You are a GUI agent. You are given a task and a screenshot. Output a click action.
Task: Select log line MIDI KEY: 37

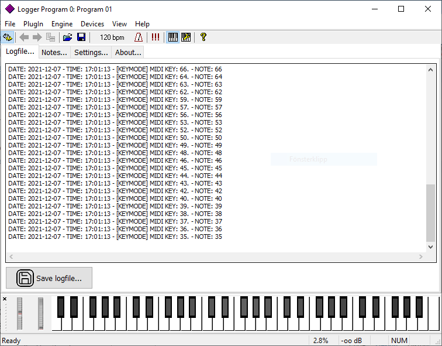tap(115, 221)
